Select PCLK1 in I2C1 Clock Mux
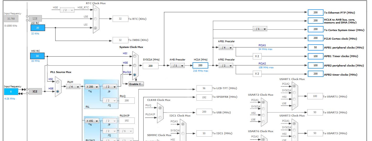372x141 pixels. 183,124
